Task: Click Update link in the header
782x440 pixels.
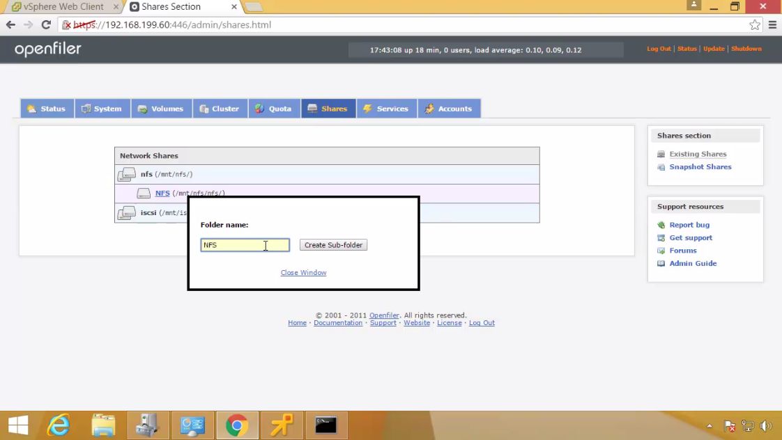Action: [x=714, y=49]
